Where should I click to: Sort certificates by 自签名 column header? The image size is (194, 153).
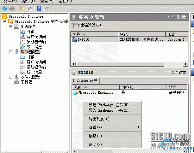pyautogui.click(x=143, y=87)
